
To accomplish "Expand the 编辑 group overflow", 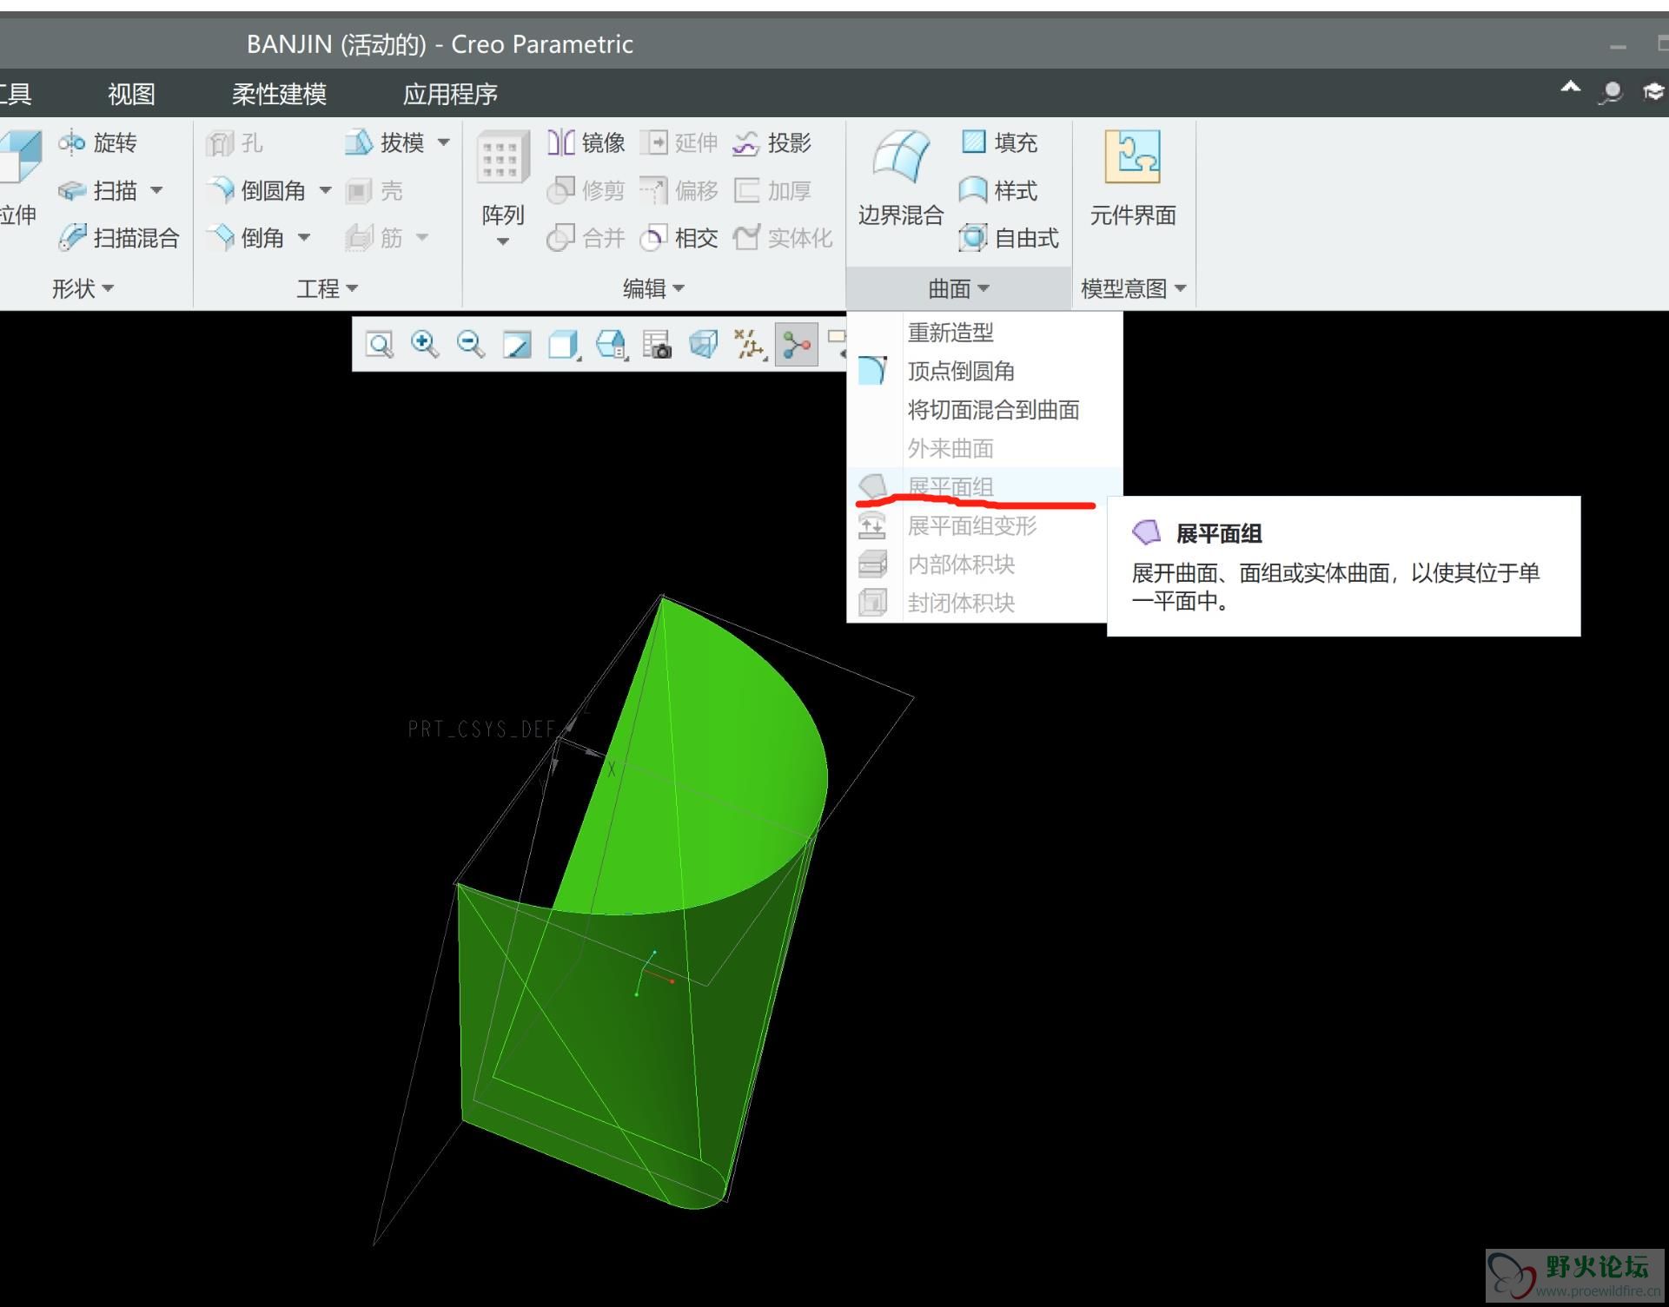I will pos(654,288).
